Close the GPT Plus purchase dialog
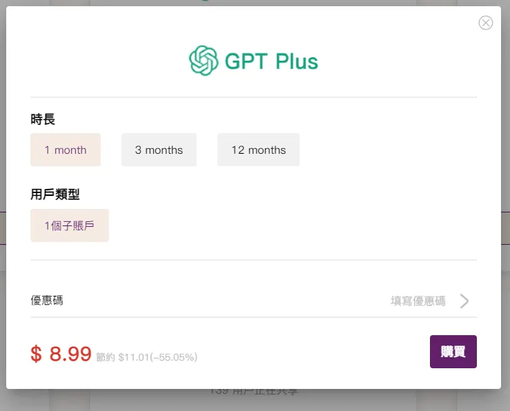510x411 pixels. pyautogui.click(x=486, y=23)
